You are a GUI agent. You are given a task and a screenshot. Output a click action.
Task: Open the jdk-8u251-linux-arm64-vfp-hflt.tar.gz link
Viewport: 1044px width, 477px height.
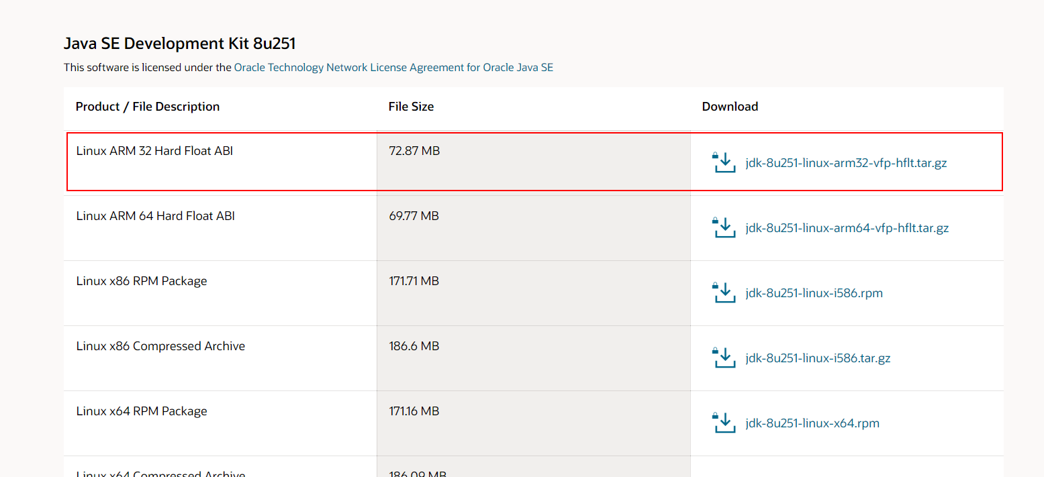click(847, 227)
